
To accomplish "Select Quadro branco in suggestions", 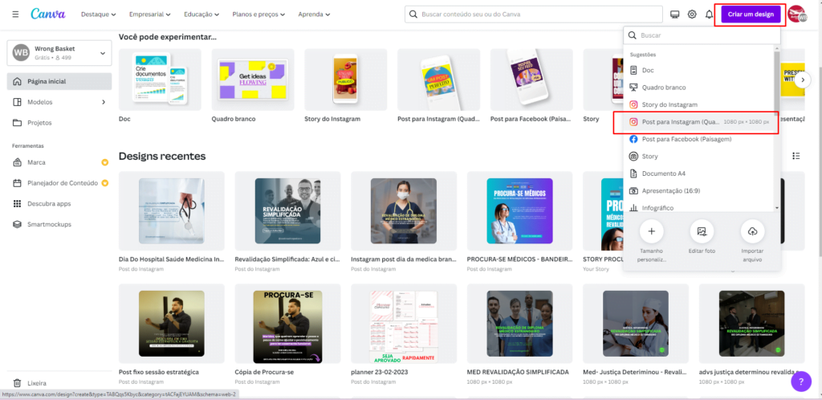I will pyautogui.click(x=699, y=88).
